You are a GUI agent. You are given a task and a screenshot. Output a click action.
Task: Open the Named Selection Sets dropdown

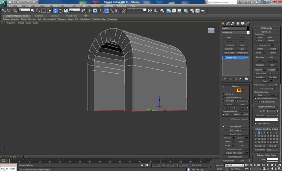(137, 10)
